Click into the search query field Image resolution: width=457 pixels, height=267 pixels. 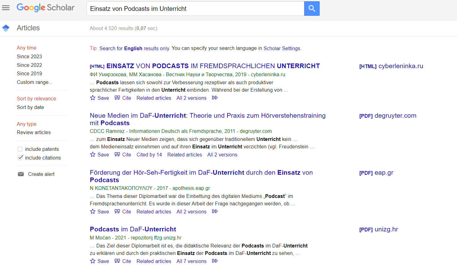point(195,9)
